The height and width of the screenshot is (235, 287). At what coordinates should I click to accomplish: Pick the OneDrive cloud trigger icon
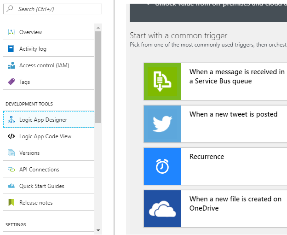(162, 209)
